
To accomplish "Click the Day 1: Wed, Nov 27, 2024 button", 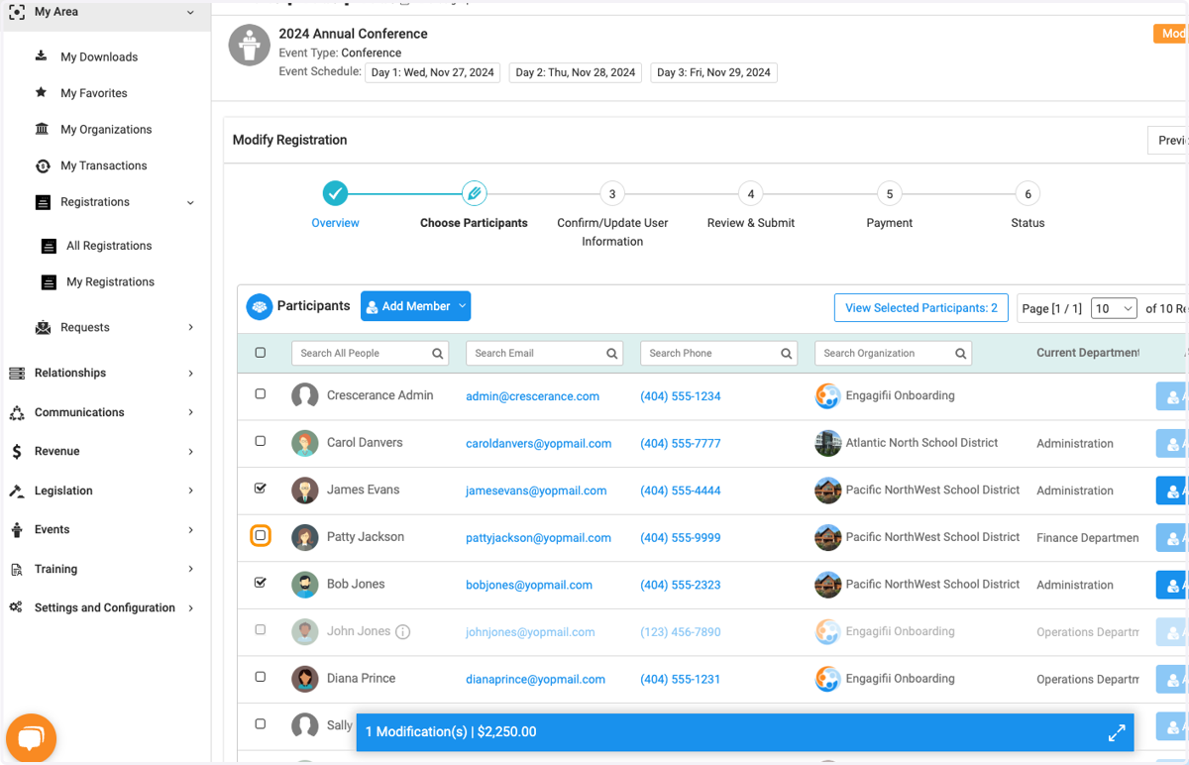I will pyautogui.click(x=433, y=72).
